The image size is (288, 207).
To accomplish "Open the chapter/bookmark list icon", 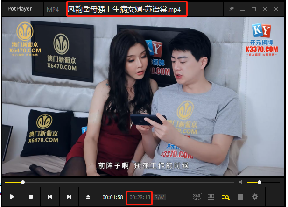I will pyautogui.click(x=240, y=197).
